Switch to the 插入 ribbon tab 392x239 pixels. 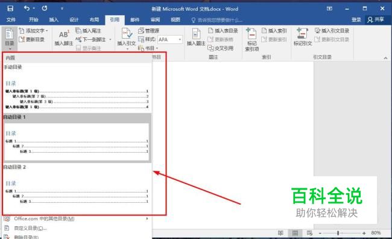[x=54, y=20]
